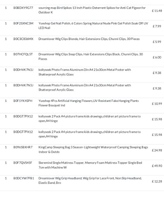Click the £ 10.99 price

point(157,104)
